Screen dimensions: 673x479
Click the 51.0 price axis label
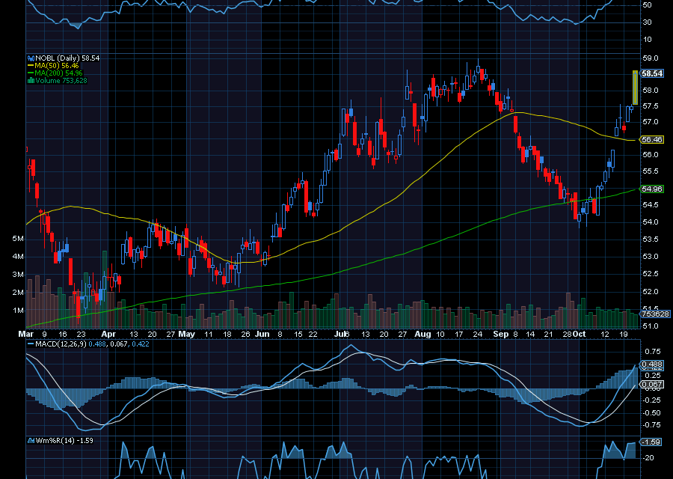tap(651, 326)
